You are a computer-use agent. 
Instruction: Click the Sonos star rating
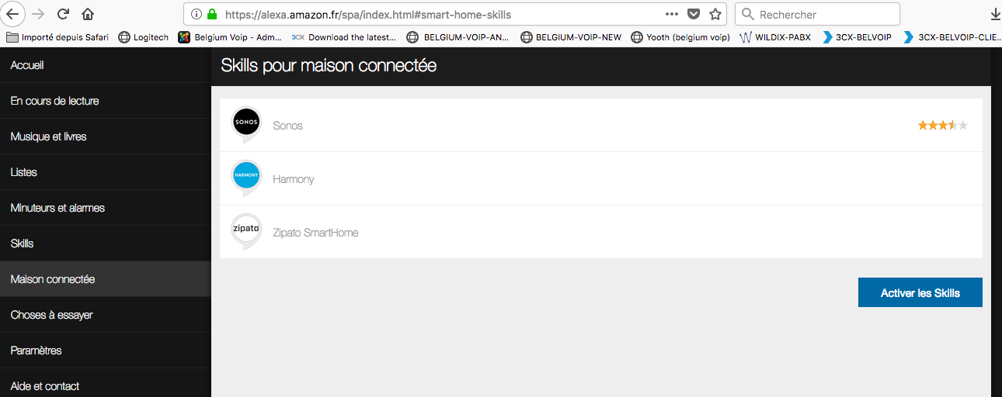(x=942, y=125)
